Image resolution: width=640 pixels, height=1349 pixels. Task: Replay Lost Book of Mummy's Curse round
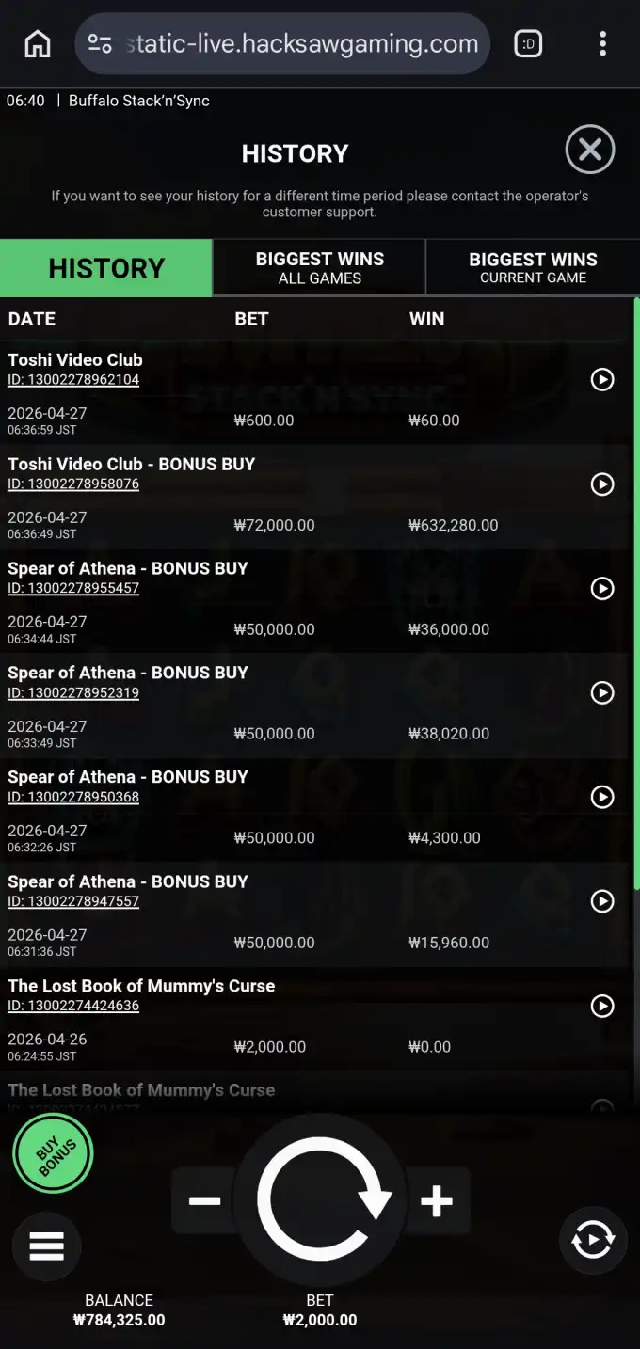click(x=601, y=1006)
